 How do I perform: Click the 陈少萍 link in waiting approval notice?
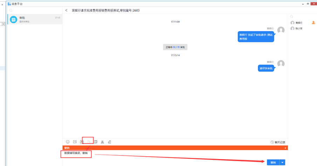[x=176, y=47]
